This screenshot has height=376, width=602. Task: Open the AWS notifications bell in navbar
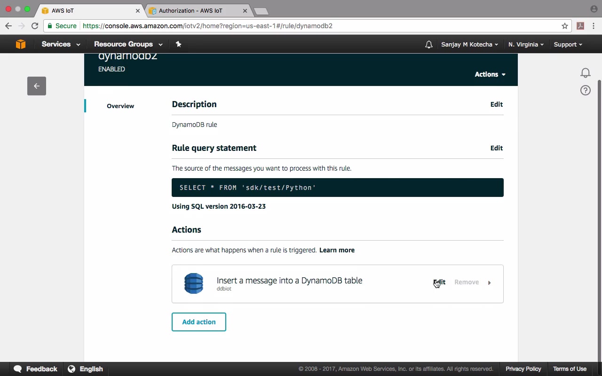428,45
